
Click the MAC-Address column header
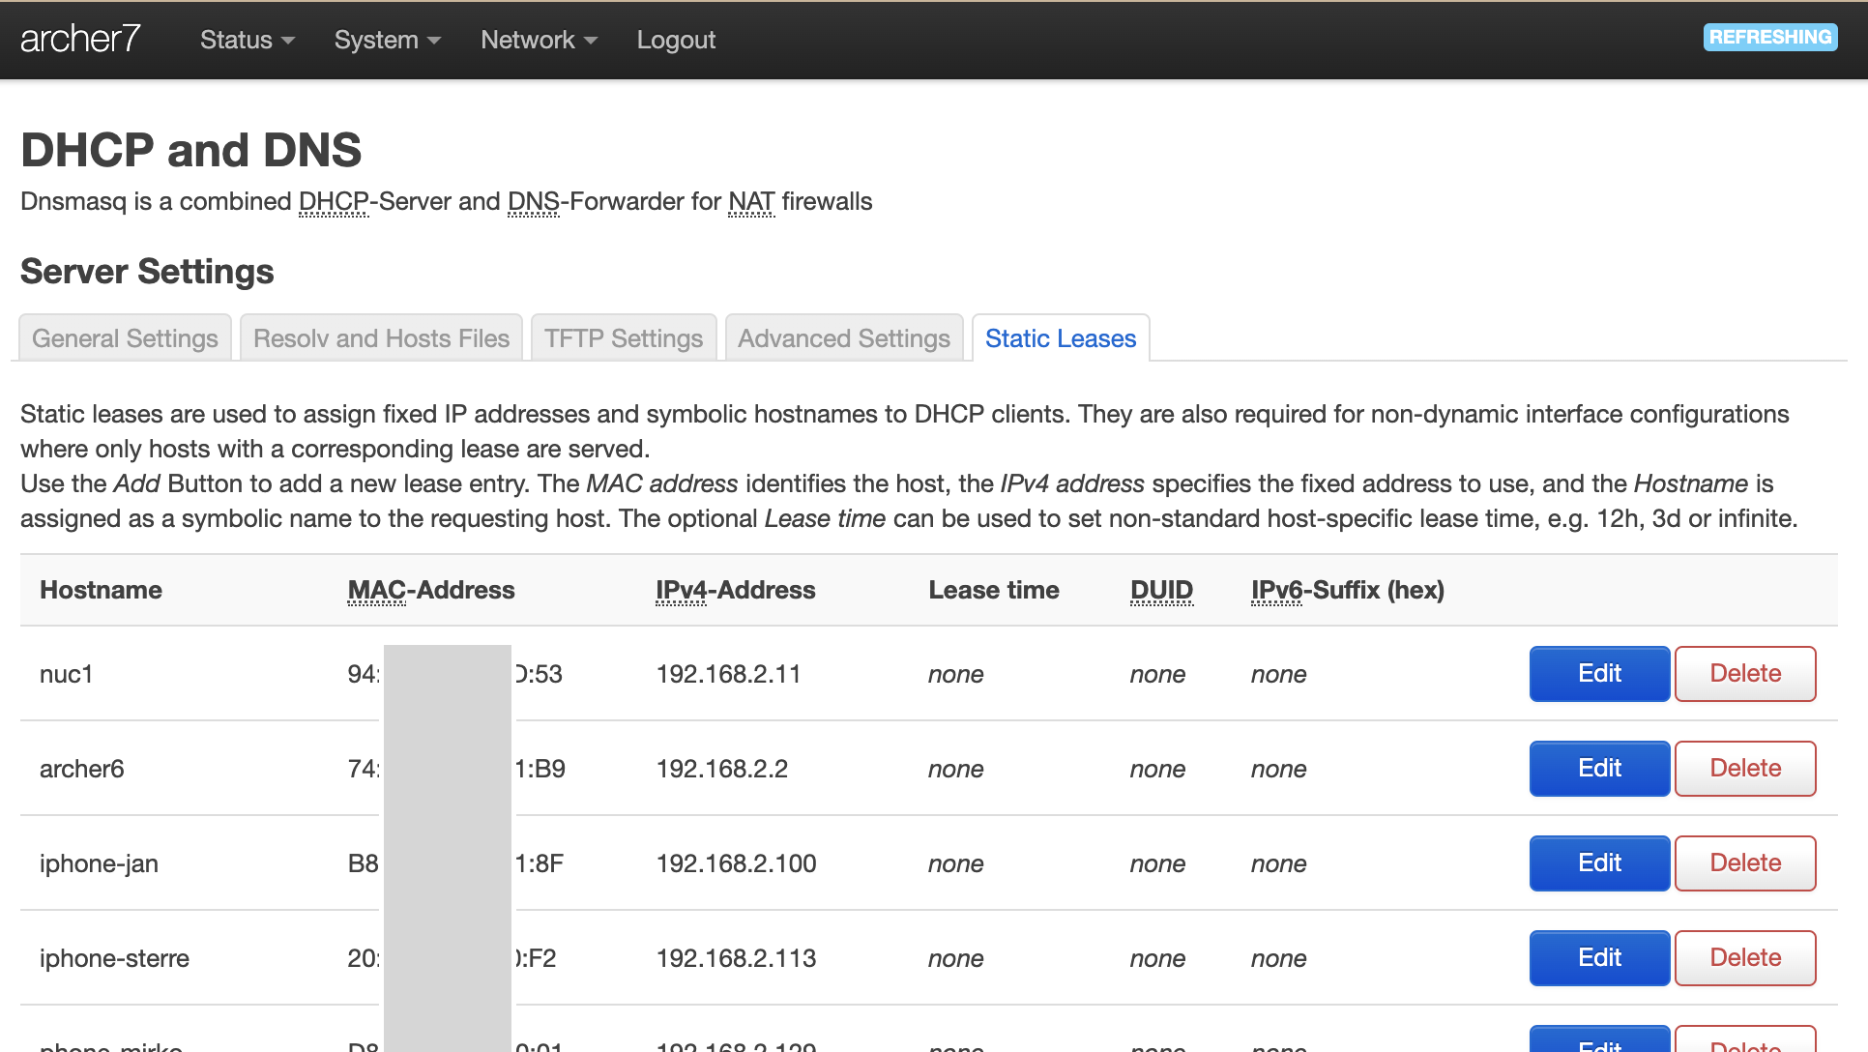coord(431,590)
